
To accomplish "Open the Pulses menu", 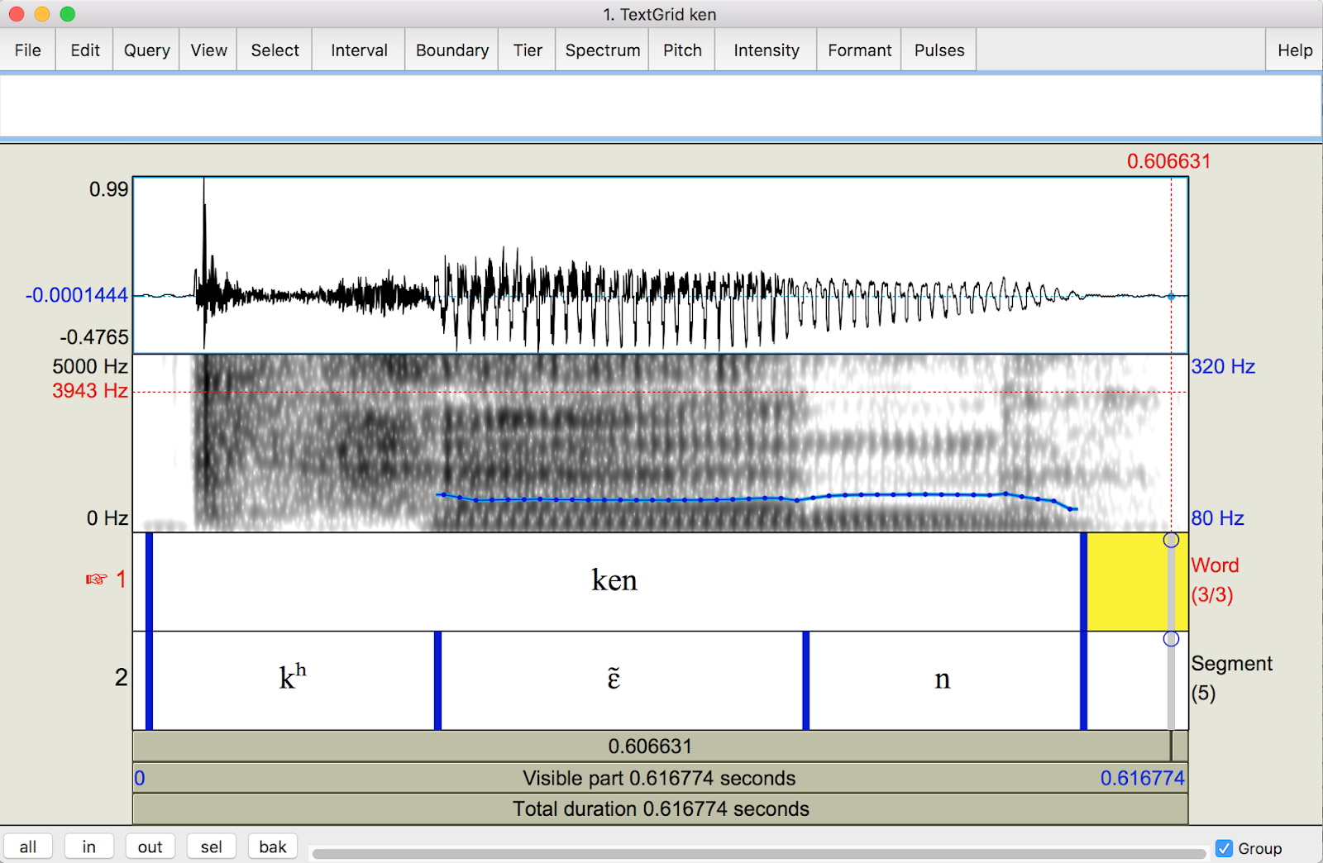I will [938, 50].
